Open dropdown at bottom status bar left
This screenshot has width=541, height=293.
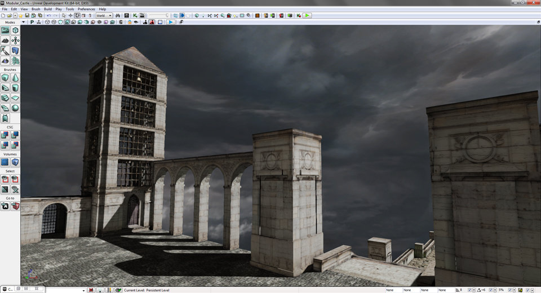click(83, 291)
